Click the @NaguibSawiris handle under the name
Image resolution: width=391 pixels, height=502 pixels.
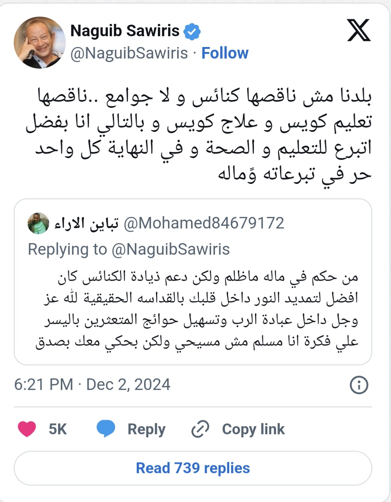129,53
